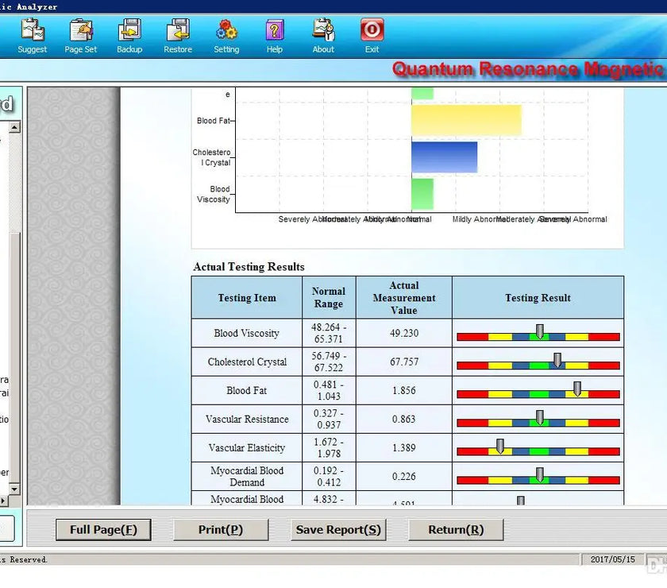Click the Full Page(F) button
This screenshot has width=667, height=588.
(103, 530)
